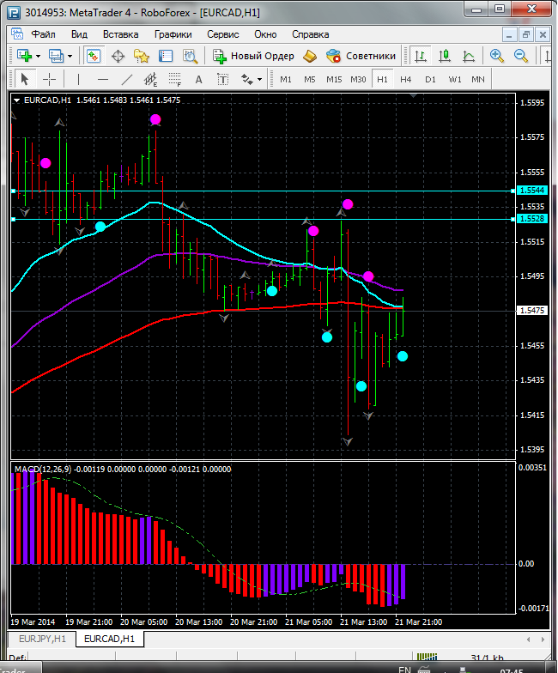The image size is (558, 673).
Task: Open the Profiles dropdown arrow
Action: [x=70, y=57]
